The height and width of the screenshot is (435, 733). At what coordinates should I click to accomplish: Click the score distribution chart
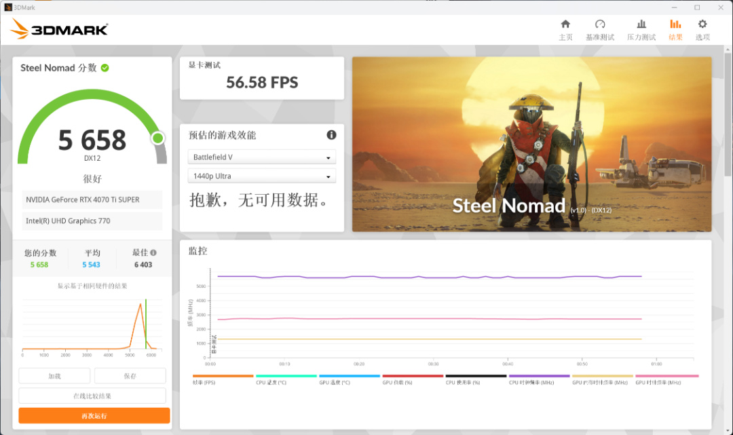(x=92, y=327)
